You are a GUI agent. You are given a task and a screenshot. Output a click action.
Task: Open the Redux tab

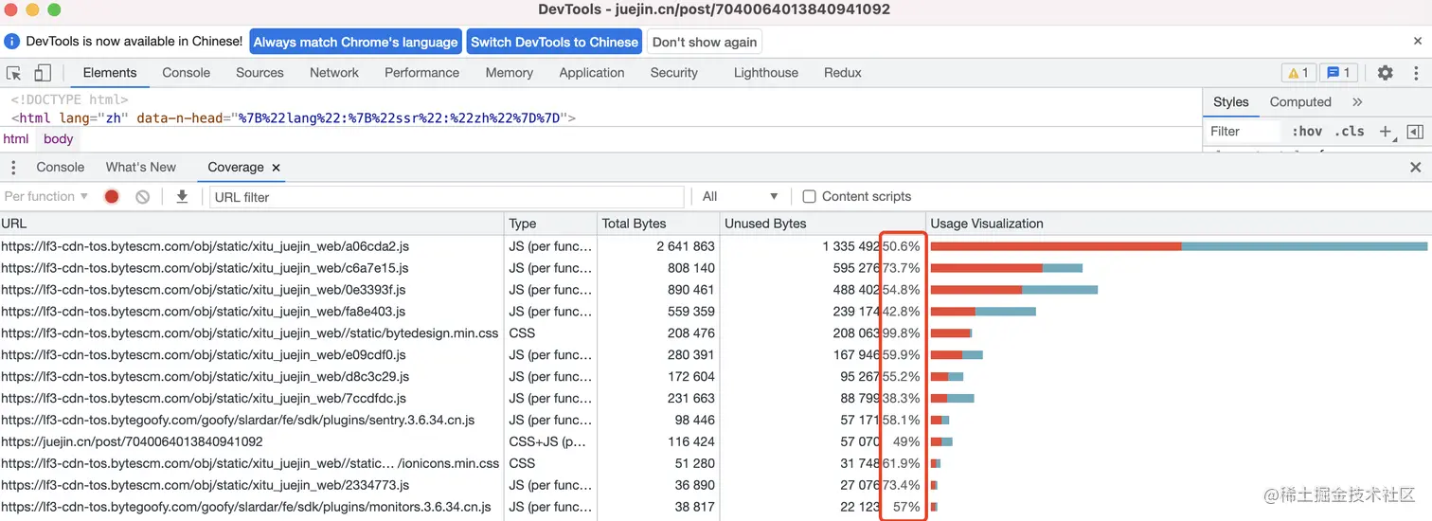tap(843, 73)
